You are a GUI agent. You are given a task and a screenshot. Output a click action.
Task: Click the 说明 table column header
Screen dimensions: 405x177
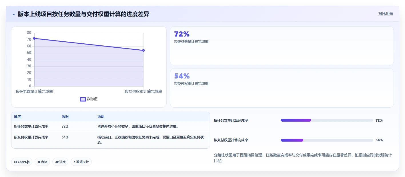coord(101,117)
